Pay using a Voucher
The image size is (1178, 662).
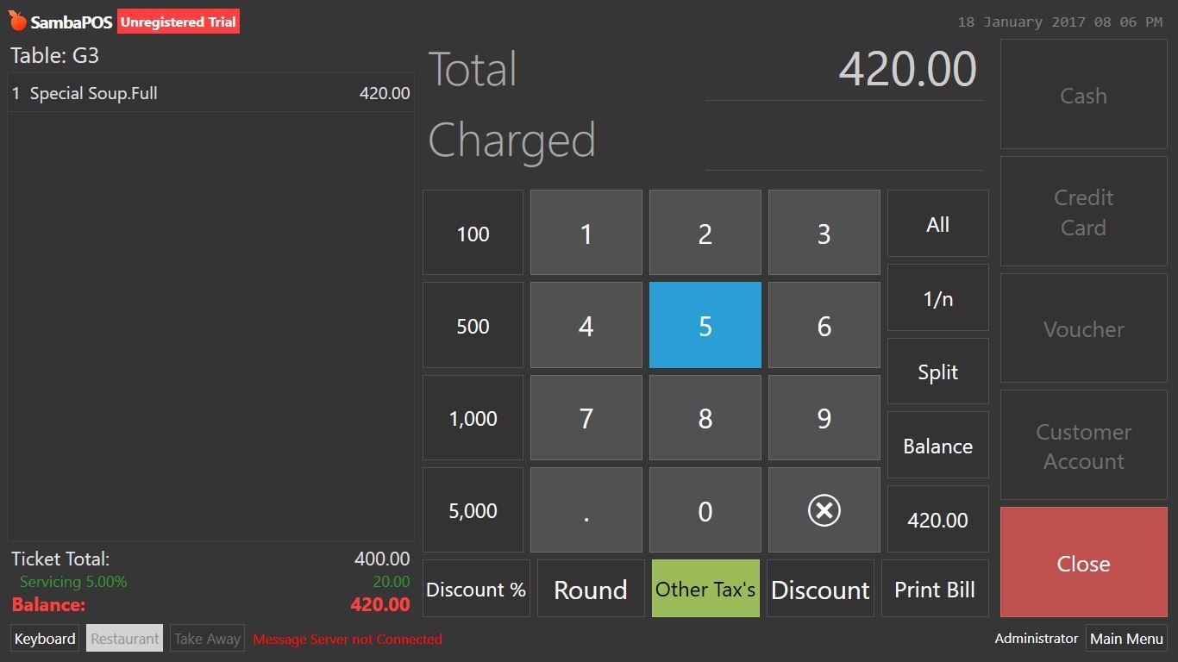(1083, 329)
